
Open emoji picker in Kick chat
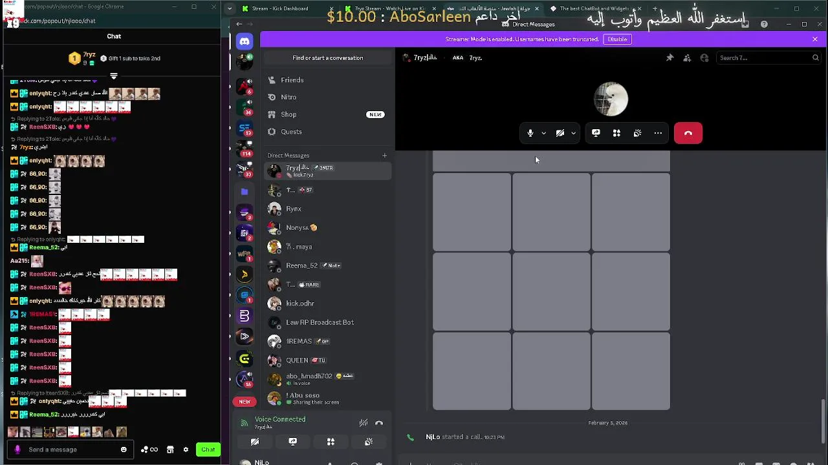click(124, 449)
